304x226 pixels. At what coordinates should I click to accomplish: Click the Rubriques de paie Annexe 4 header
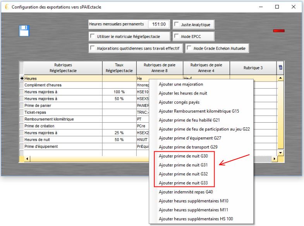pos(206,68)
